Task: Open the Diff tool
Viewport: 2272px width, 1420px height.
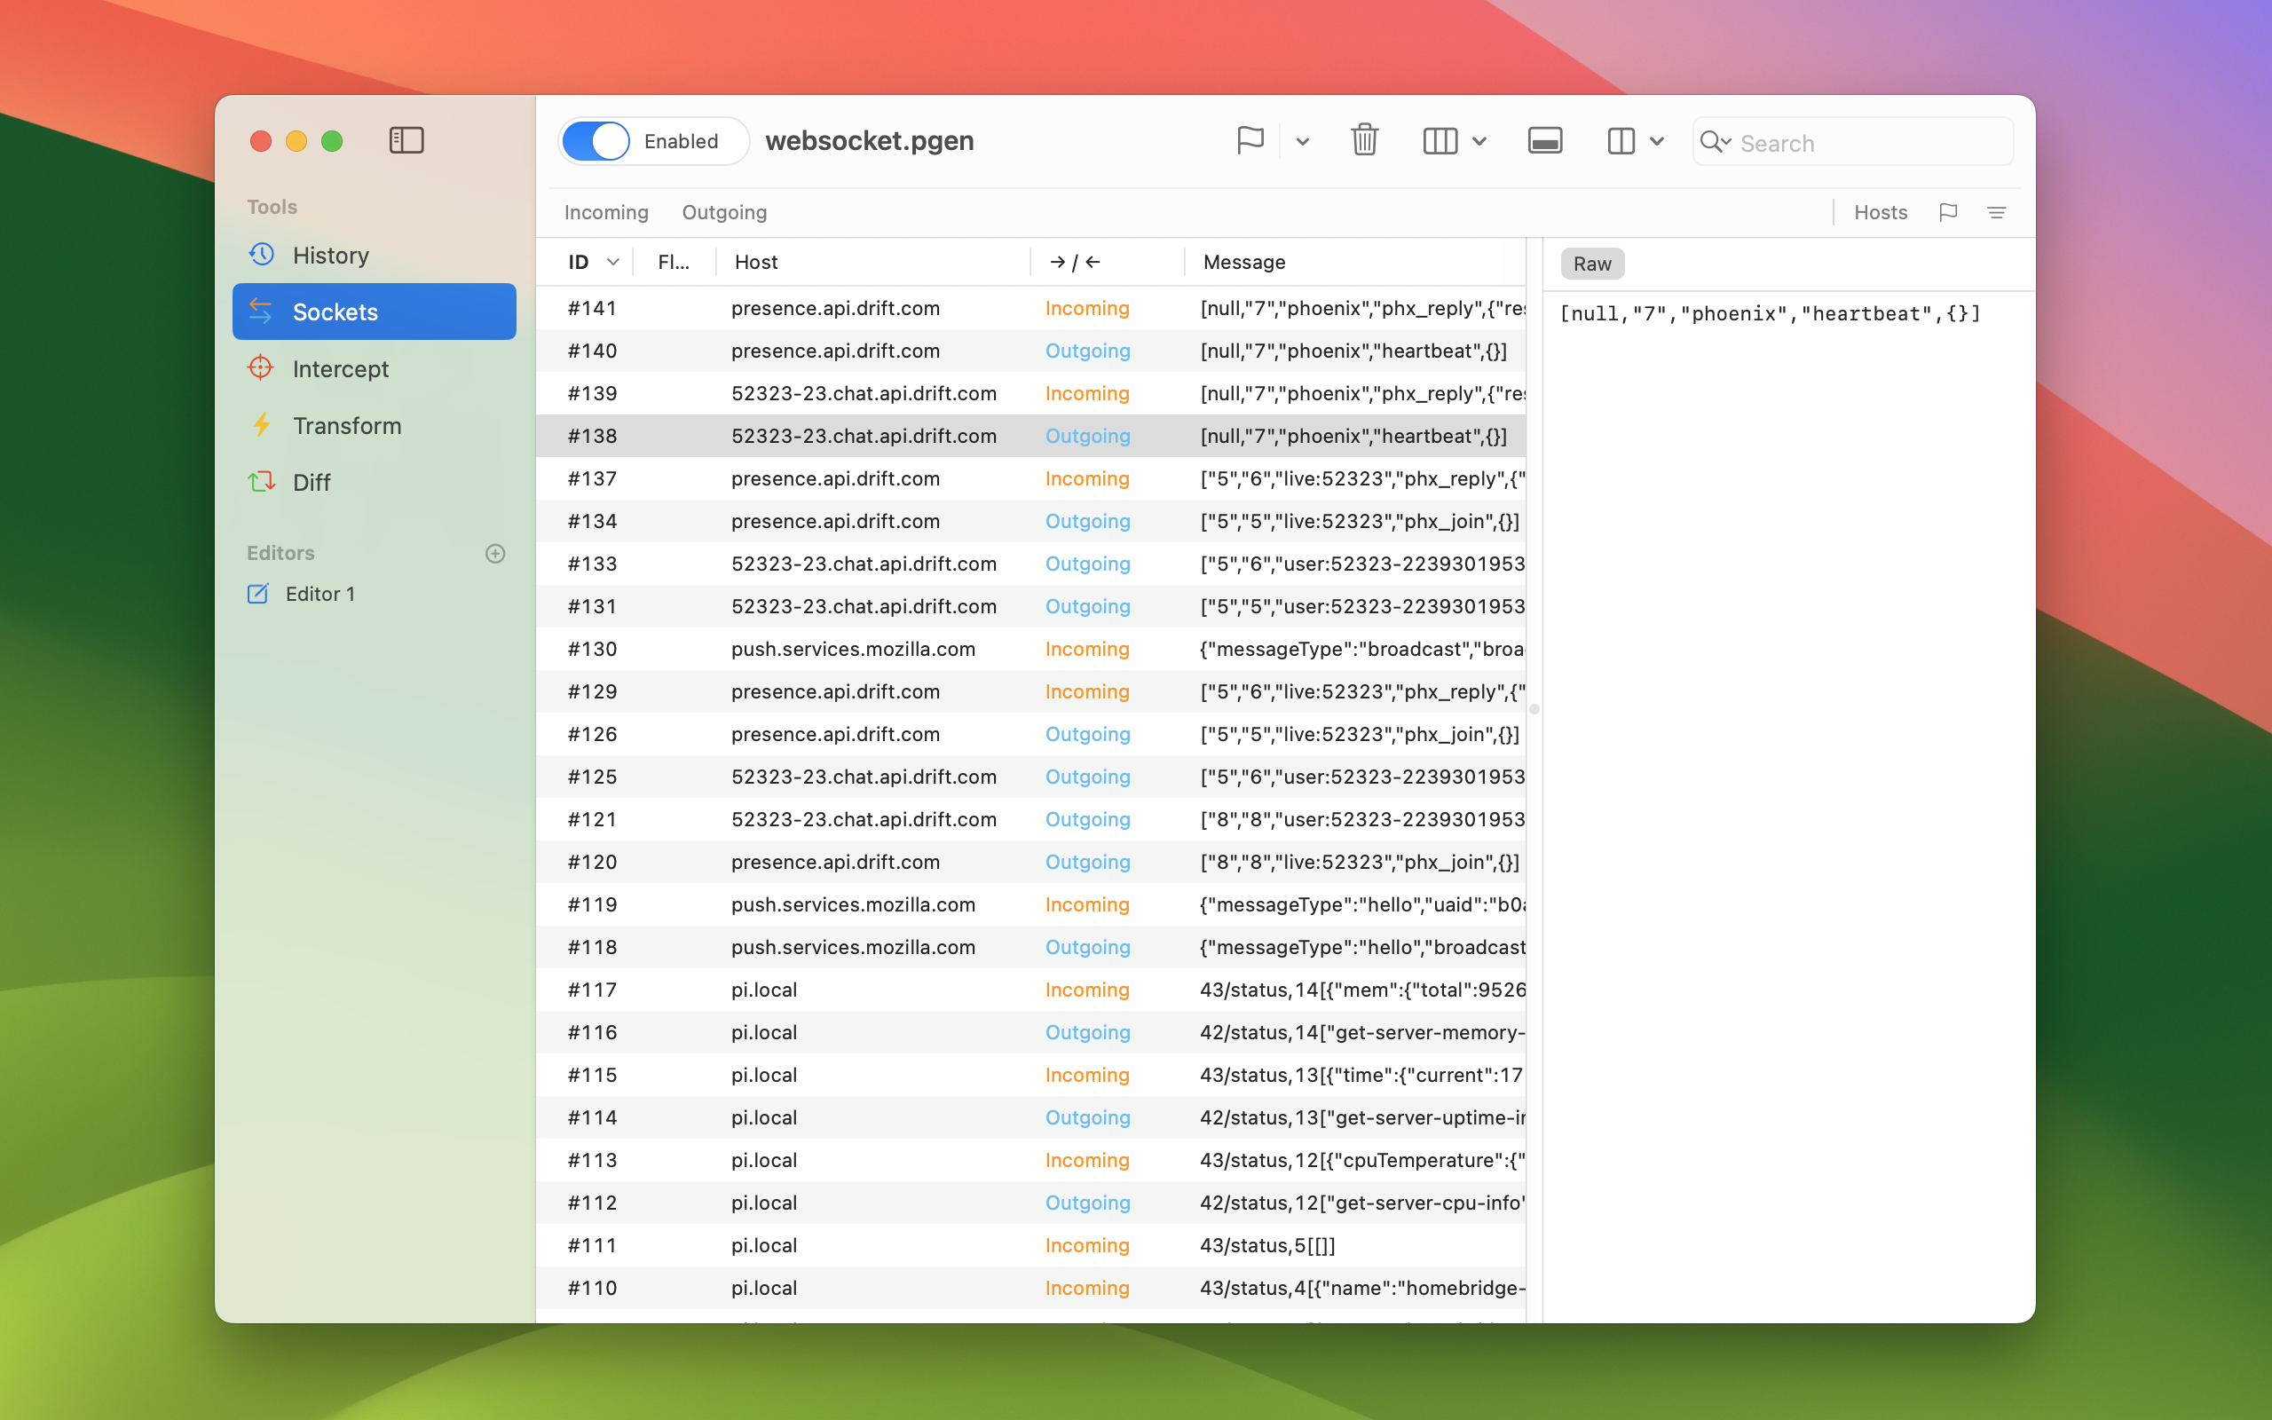Action: [374, 482]
